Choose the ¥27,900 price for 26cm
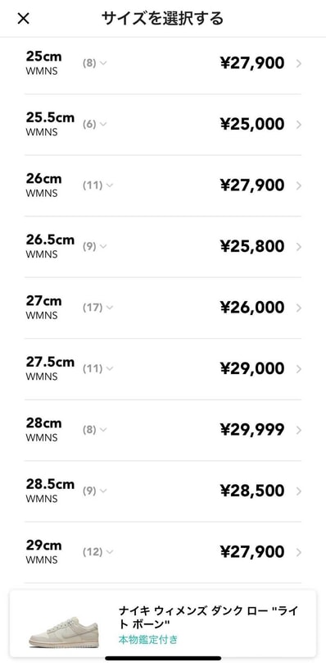 point(252,185)
